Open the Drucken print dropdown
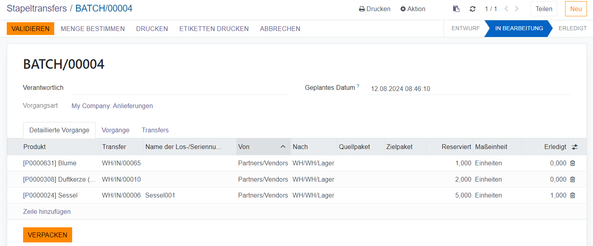The width and height of the screenshot is (593, 246). click(375, 9)
